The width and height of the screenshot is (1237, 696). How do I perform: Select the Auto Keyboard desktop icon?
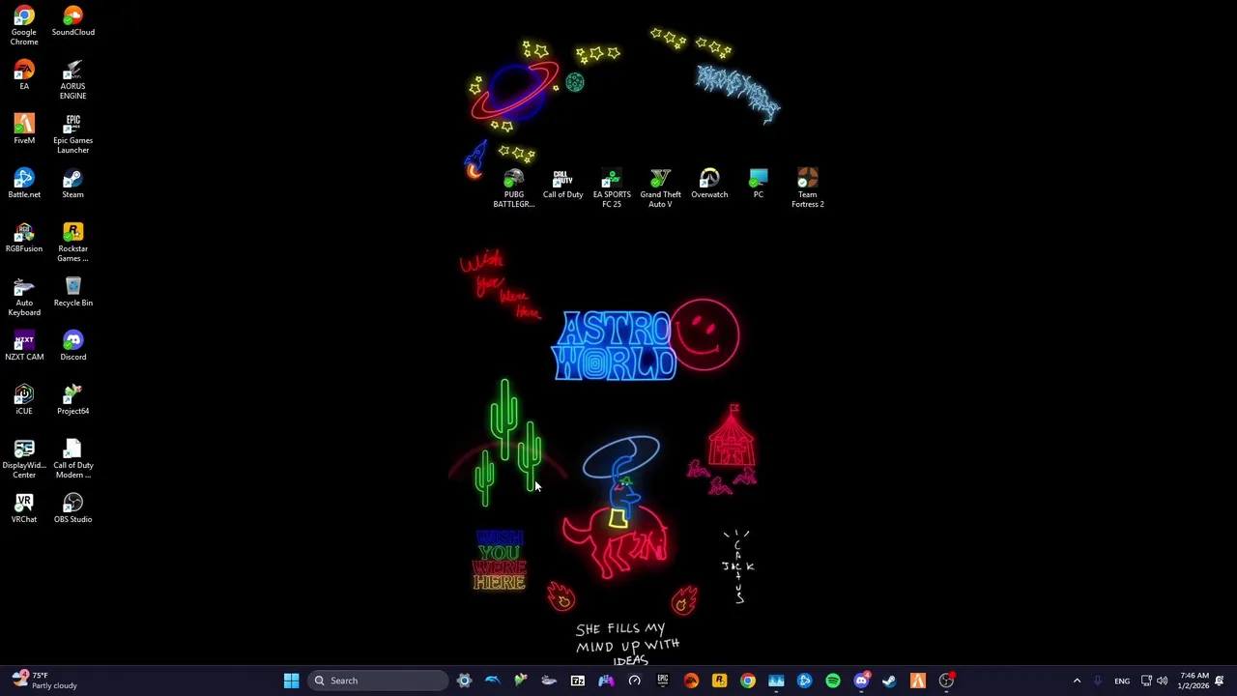(24, 297)
